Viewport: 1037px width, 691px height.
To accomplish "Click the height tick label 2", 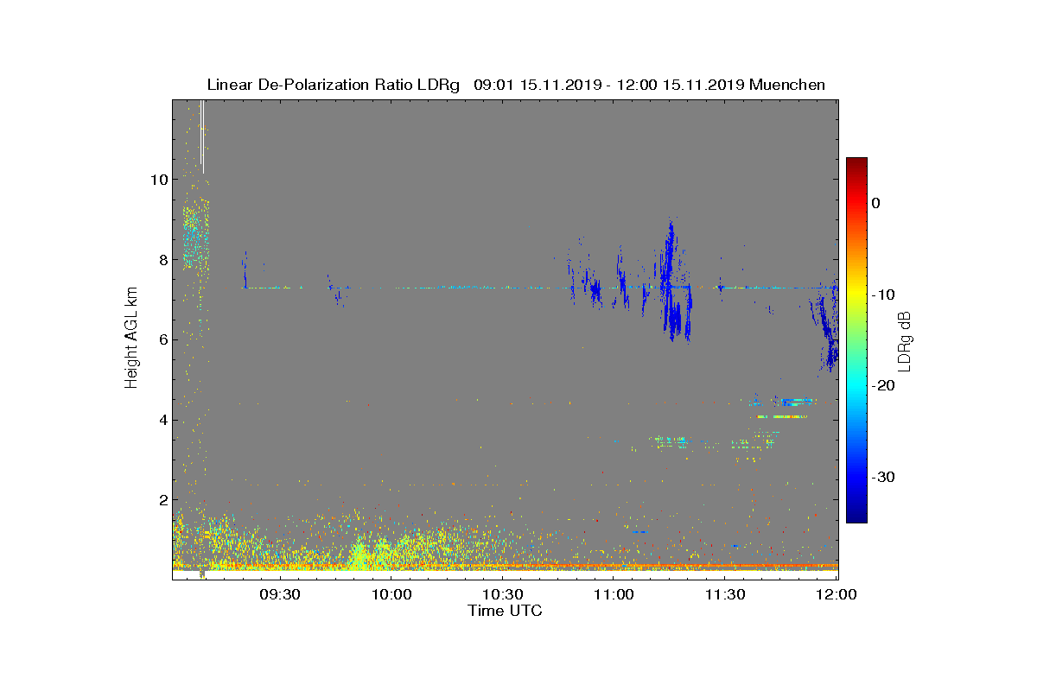I will [162, 499].
